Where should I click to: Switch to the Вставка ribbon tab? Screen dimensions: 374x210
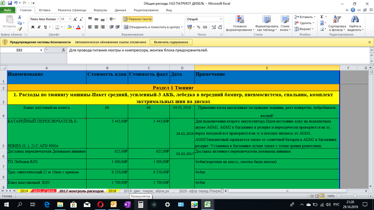click(45, 10)
